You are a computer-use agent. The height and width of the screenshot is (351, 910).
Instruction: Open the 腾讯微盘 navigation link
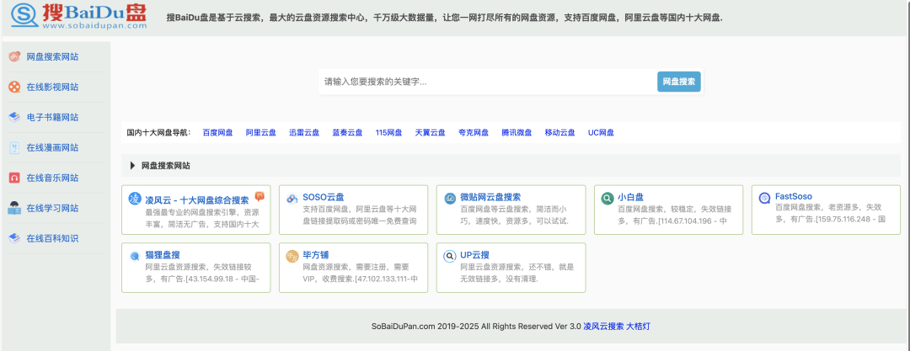coord(517,132)
